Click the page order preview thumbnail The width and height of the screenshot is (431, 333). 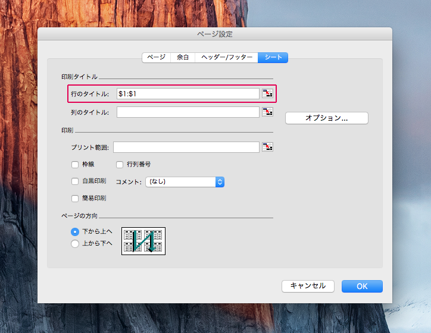tap(143, 241)
